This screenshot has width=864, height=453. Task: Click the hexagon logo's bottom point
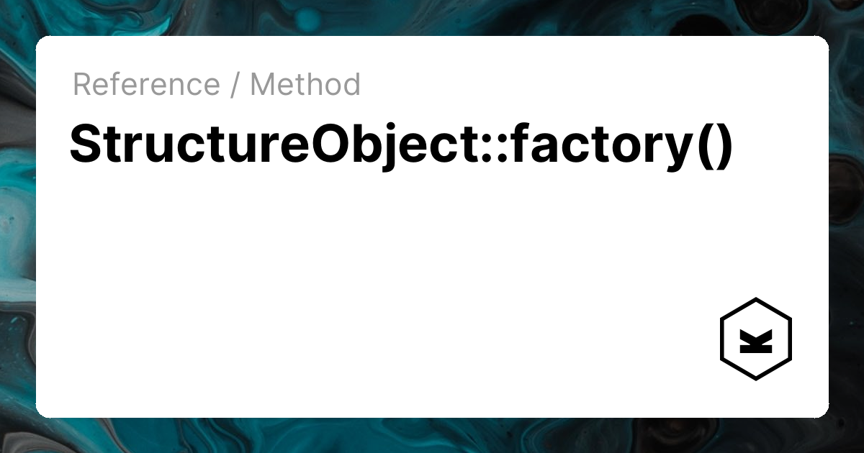[755, 379]
